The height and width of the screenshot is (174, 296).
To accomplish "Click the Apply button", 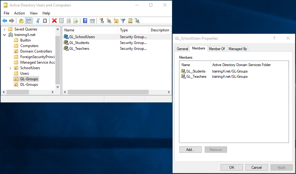I will tap(281, 168).
